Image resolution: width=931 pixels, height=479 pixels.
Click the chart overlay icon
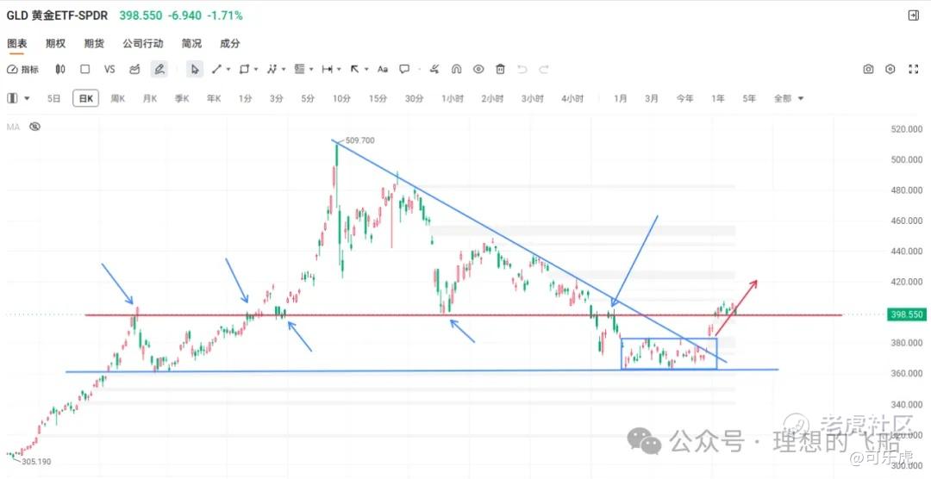pyautogui.click(x=134, y=70)
